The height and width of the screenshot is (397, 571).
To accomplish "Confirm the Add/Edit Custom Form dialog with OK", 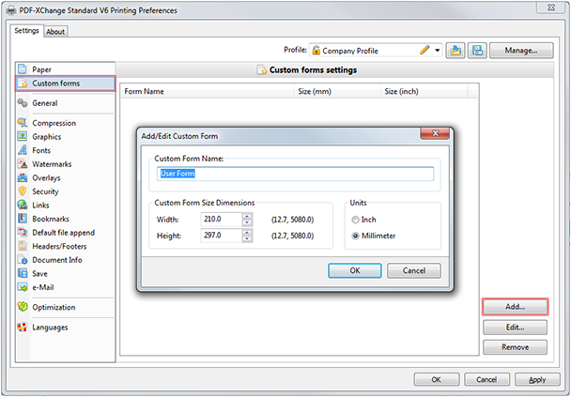I will click(355, 270).
